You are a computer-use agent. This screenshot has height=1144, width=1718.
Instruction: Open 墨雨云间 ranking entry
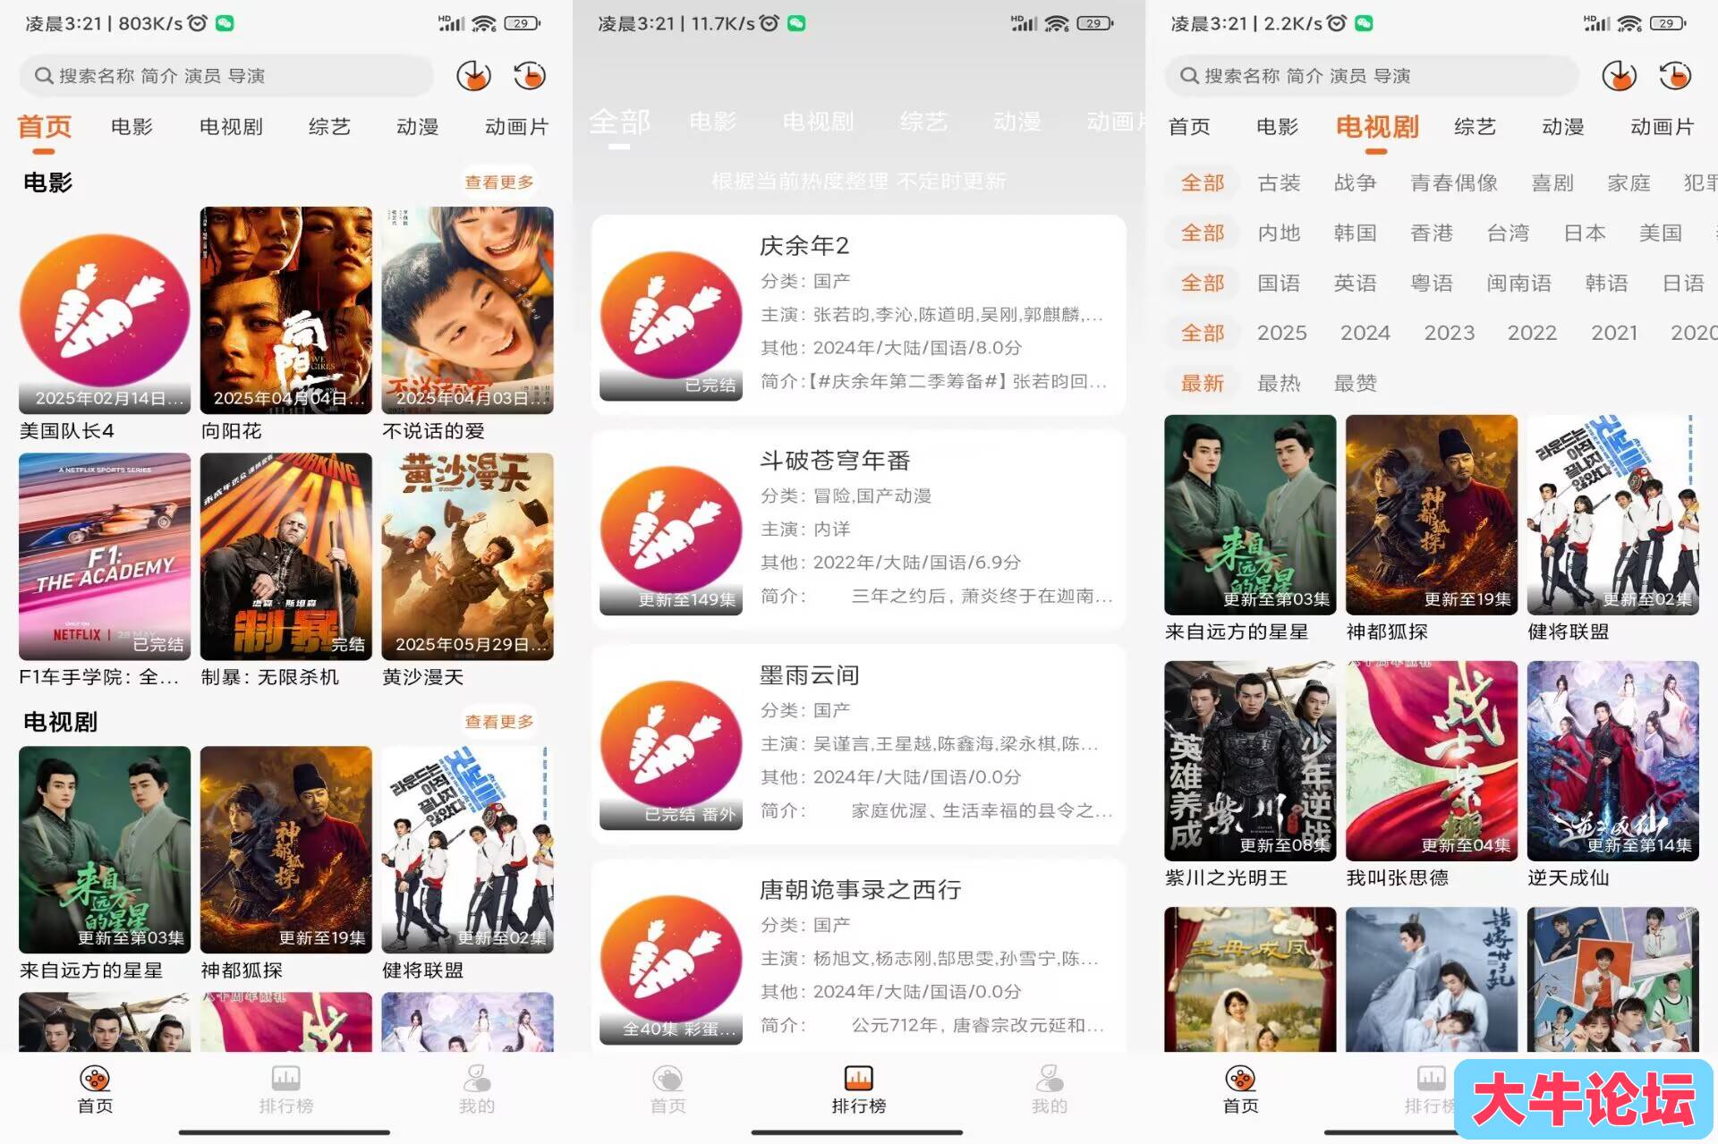[859, 744]
